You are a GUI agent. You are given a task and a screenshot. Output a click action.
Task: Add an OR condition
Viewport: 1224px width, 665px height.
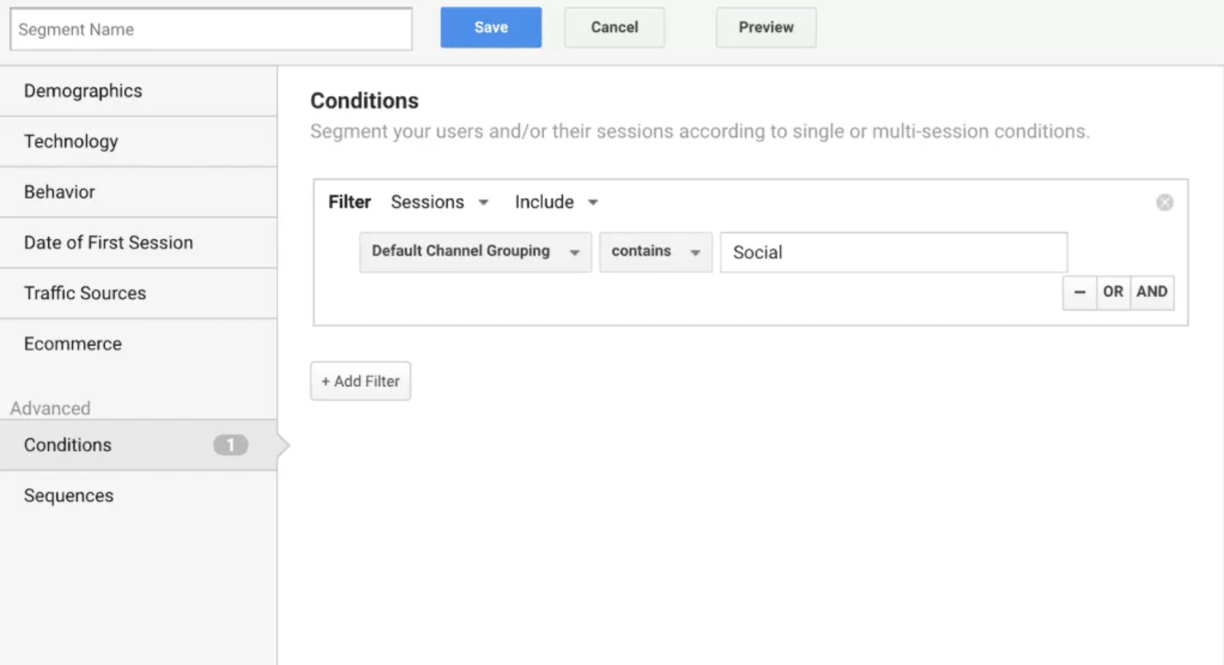tap(1113, 292)
